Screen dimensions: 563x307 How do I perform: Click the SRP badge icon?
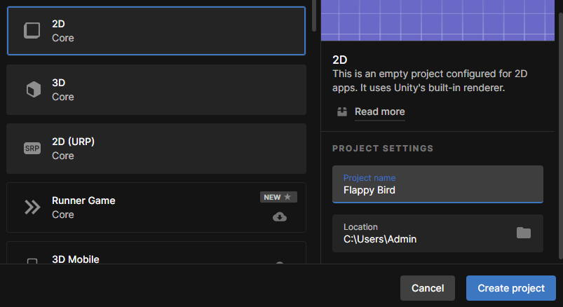pos(32,149)
